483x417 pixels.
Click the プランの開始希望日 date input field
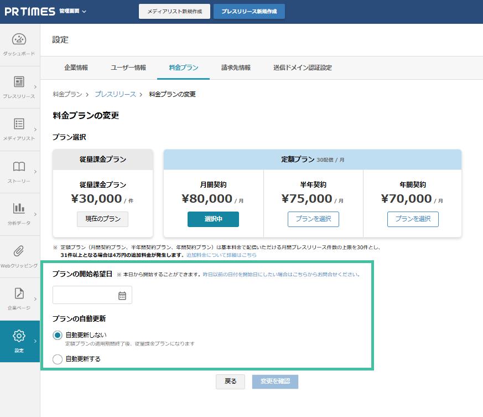click(x=86, y=295)
